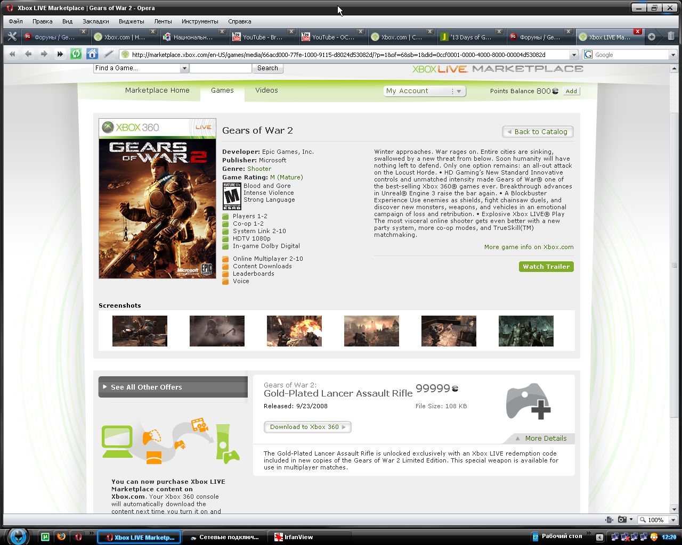This screenshot has width=682, height=545.
Task: Switch to the Marketplace Home tab
Action: (157, 90)
